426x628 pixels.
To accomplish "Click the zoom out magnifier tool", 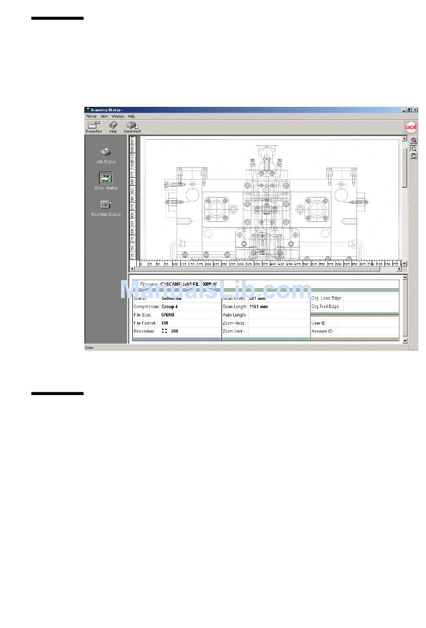I will pos(414,148).
